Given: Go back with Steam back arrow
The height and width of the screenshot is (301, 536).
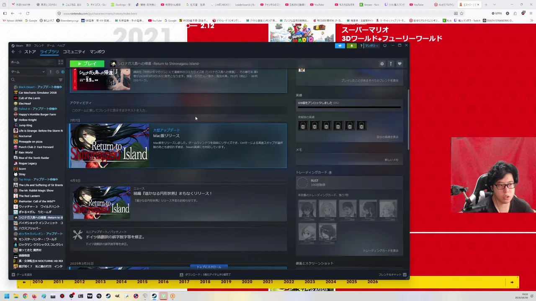Looking at the screenshot, I should click(x=13, y=52).
